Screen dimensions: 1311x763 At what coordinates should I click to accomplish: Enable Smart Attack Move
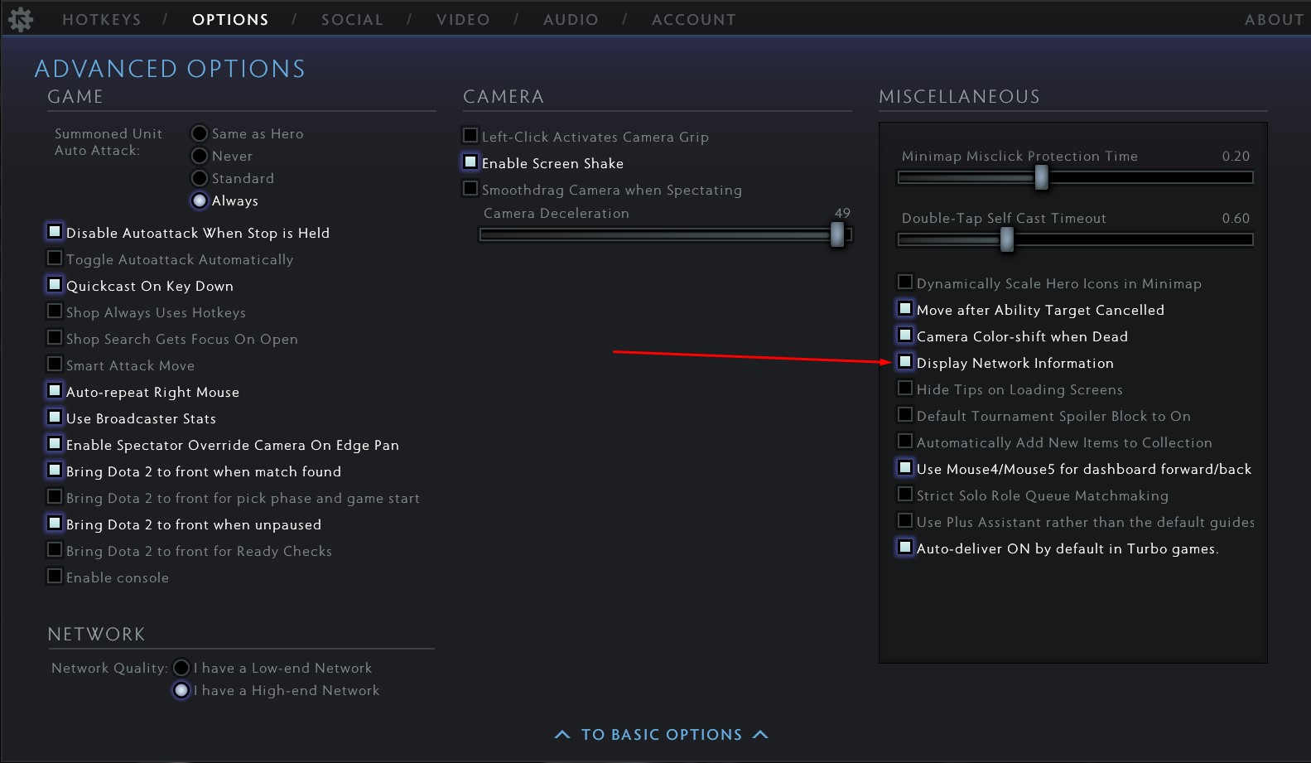(55, 365)
